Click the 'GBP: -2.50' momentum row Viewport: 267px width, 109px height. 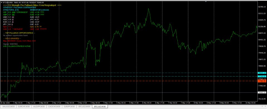point(38,29)
